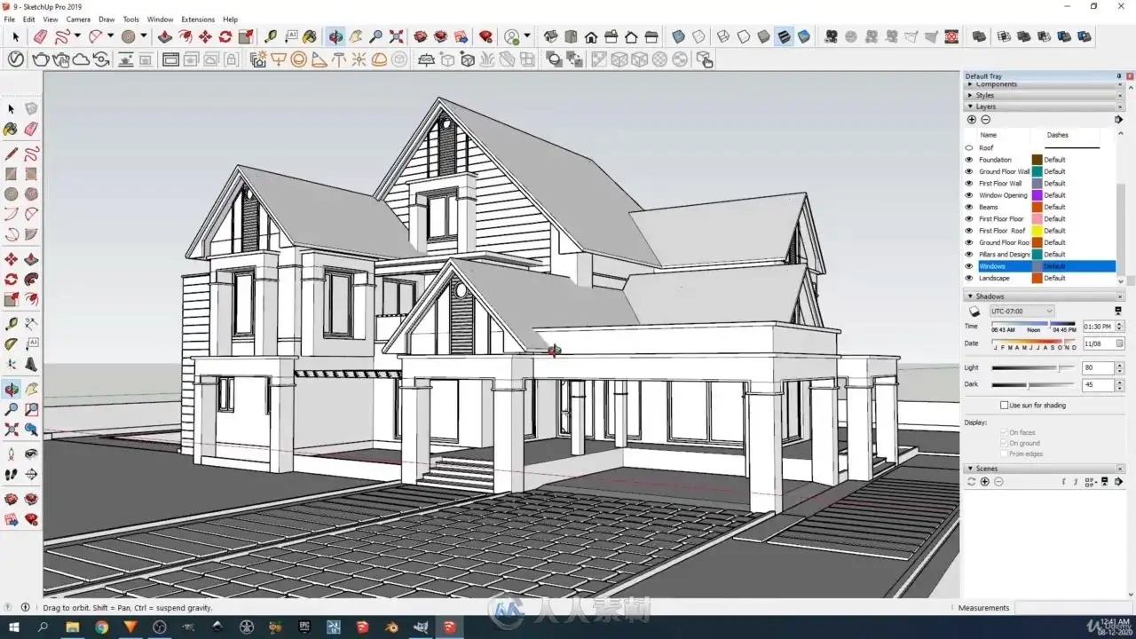Show the hidden Roof layer
The image size is (1136, 639).
click(x=969, y=147)
